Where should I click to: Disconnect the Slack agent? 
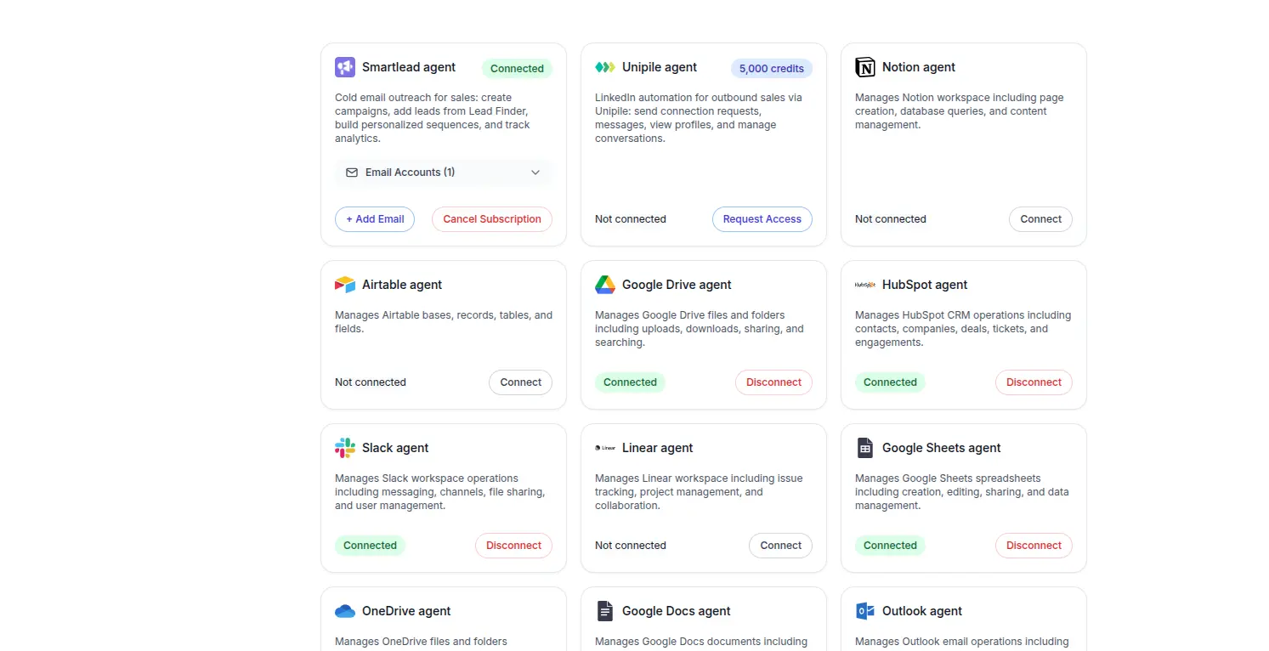pos(513,546)
